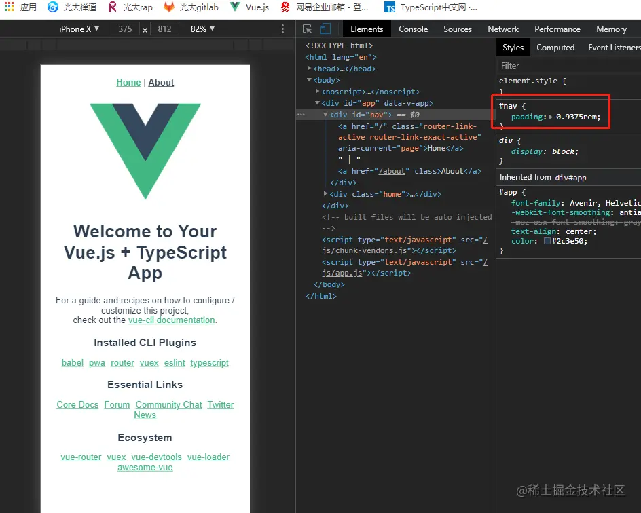Screen dimensions: 641x513
Task: Open the babel plugin link
Action: [73, 362]
